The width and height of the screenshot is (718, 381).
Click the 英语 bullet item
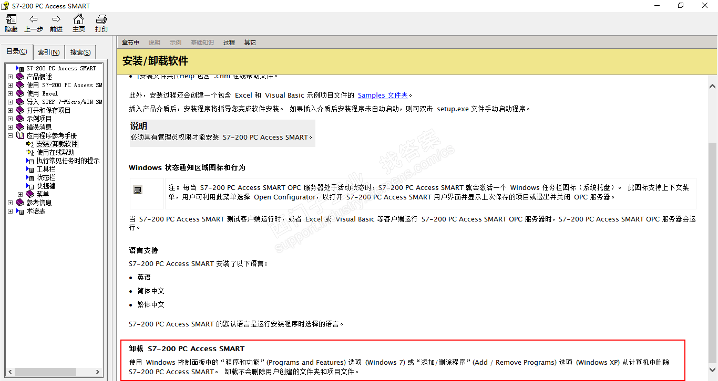[x=144, y=277]
